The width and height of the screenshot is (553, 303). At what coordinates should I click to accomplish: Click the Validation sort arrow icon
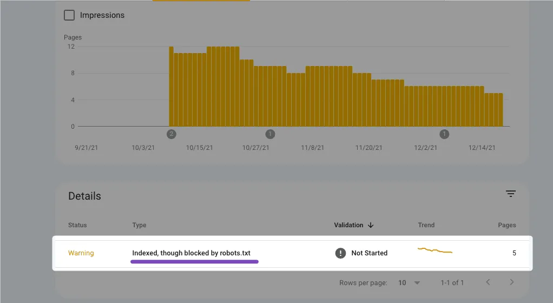(x=371, y=225)
